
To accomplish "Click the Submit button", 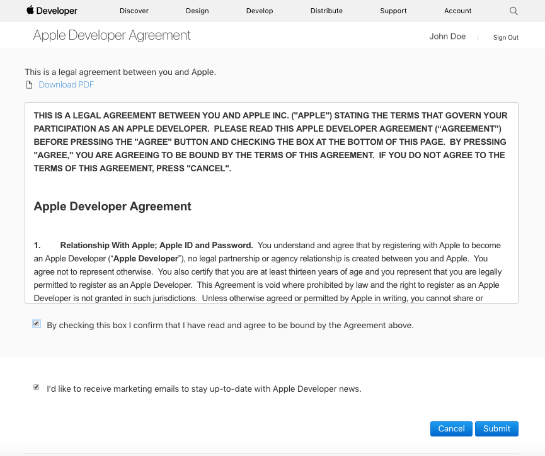I will [x=496, y=428].
